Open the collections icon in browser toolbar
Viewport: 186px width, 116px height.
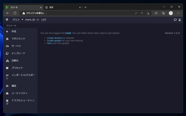coord(163,13)
